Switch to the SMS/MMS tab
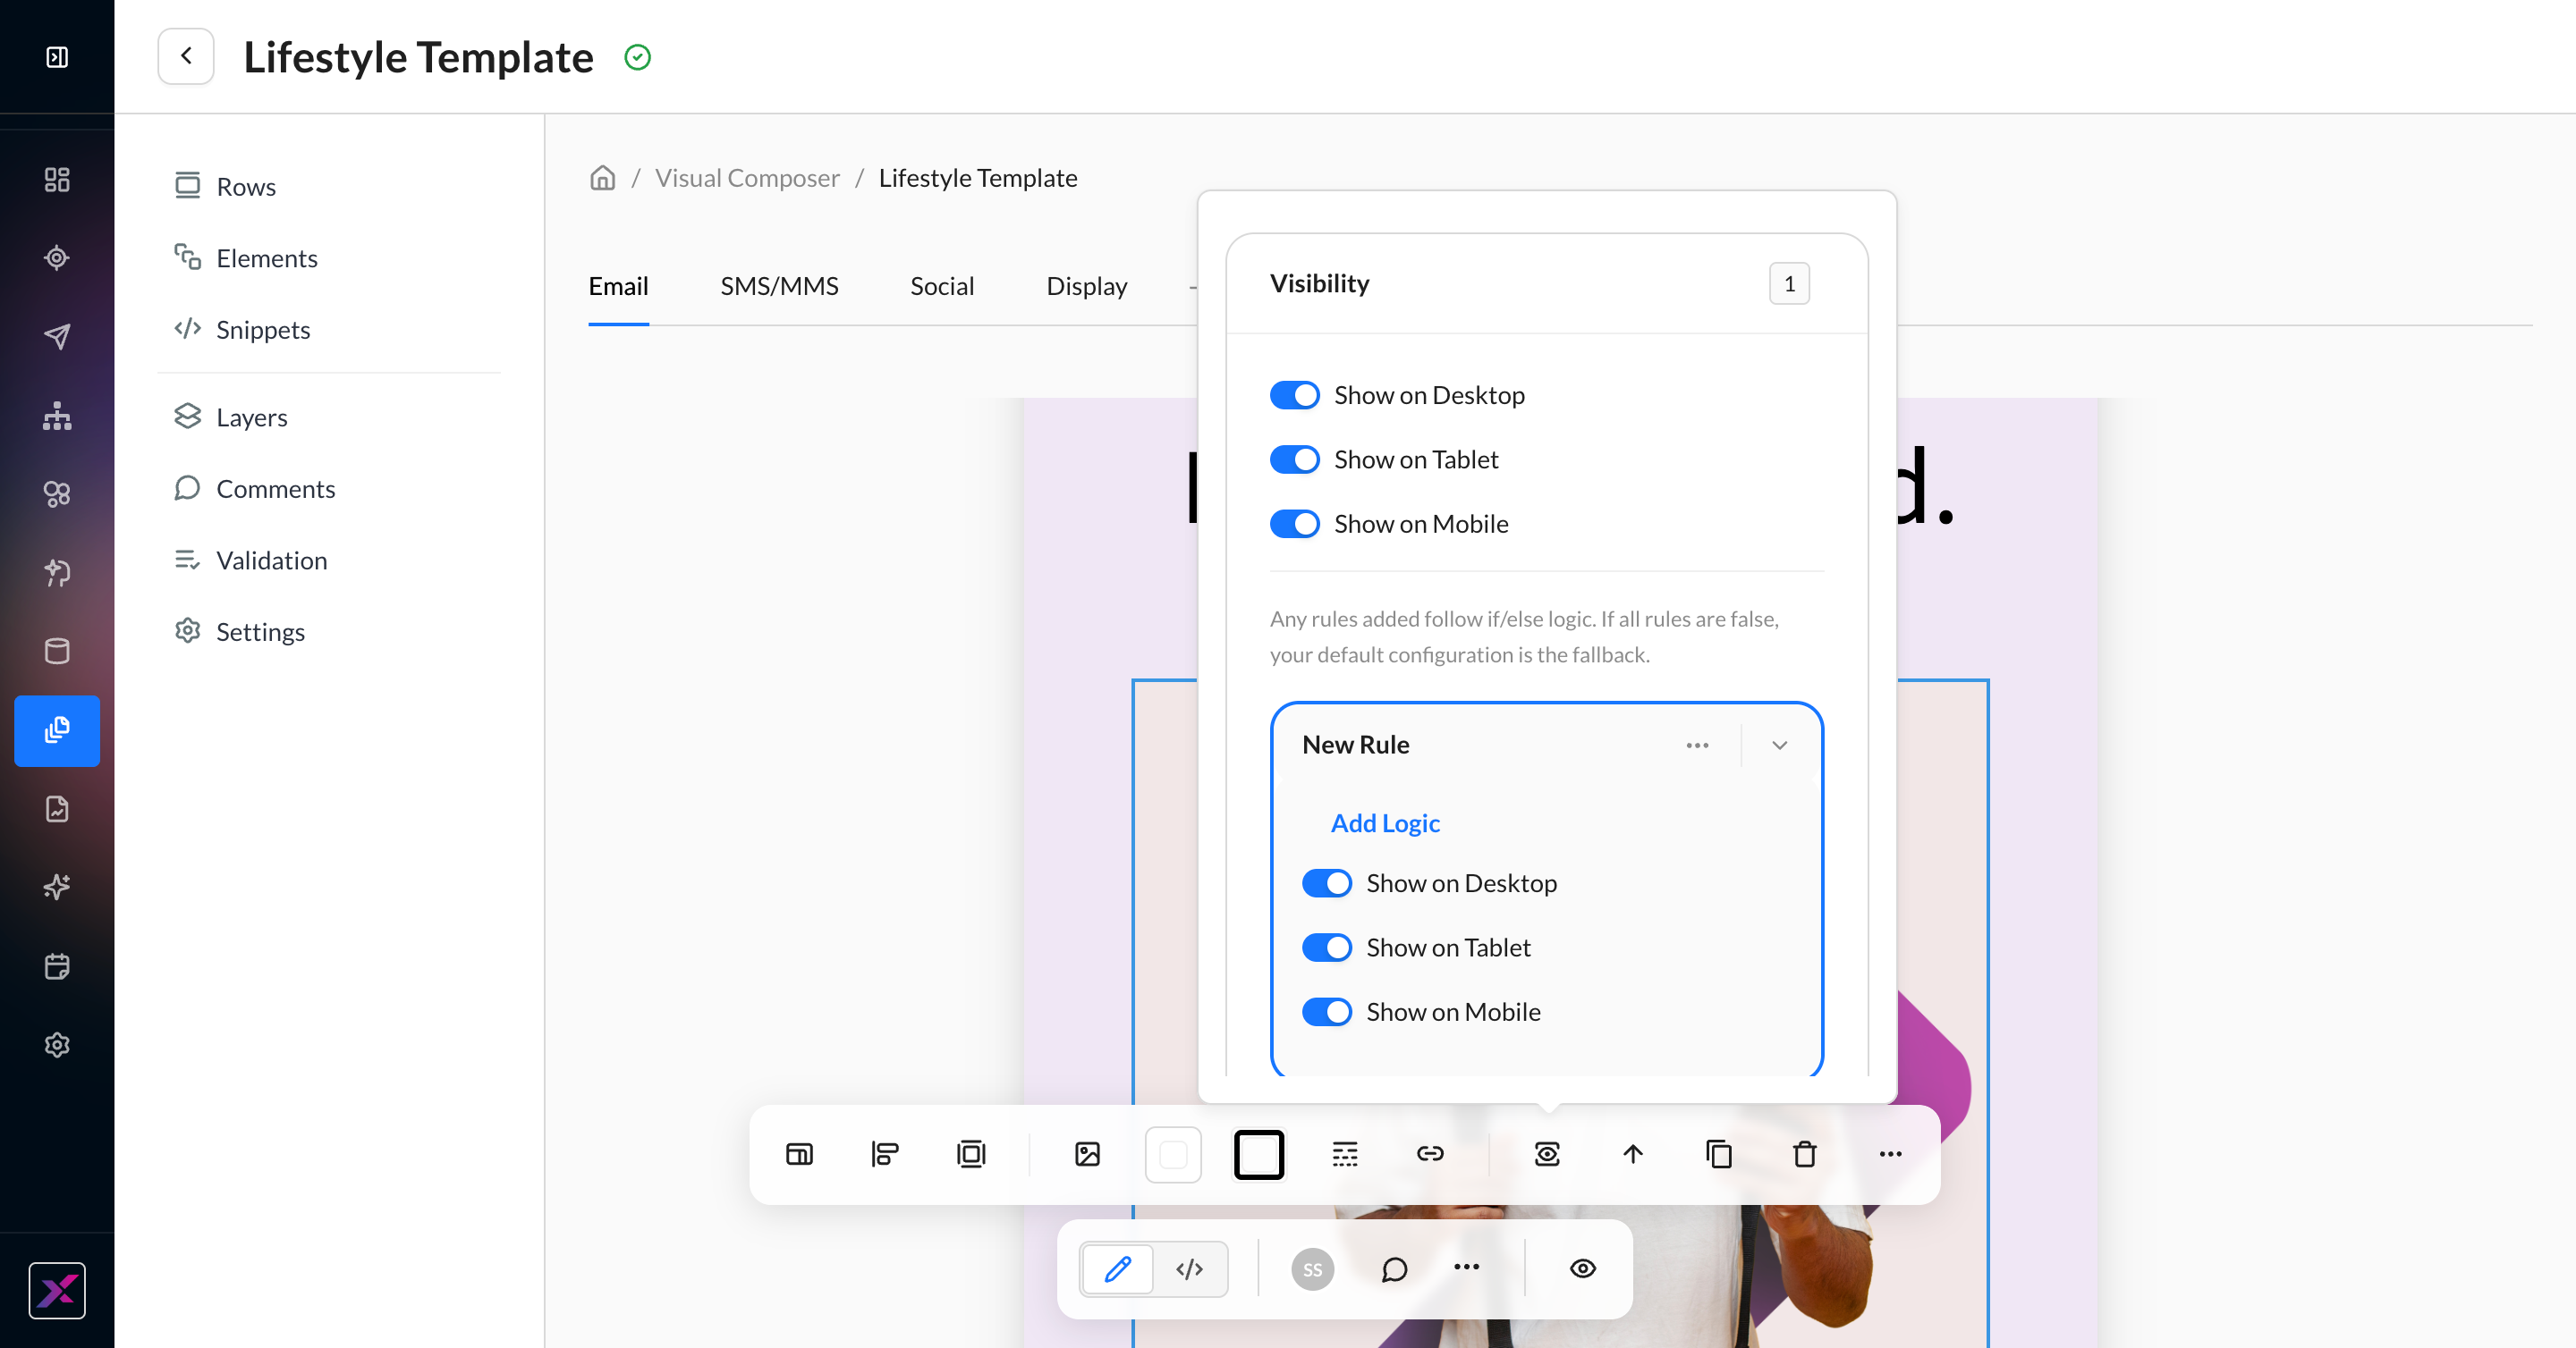Image resolution: width=2576 pixels, height=1348 pixels. coord(779,287)
